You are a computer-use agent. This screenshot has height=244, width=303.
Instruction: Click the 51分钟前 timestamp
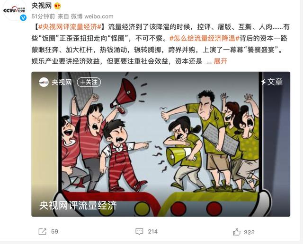(x=43, y=17)
